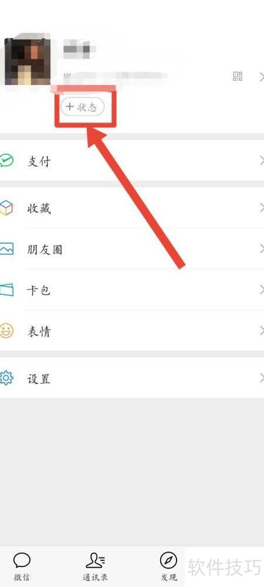
Task: Switch to the 微信 tab label
Action: [x=22, y=577]
